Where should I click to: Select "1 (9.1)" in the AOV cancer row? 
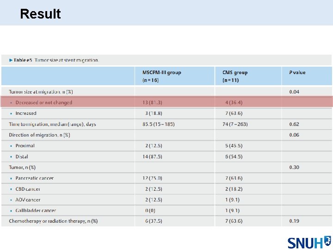click(232, 200)
